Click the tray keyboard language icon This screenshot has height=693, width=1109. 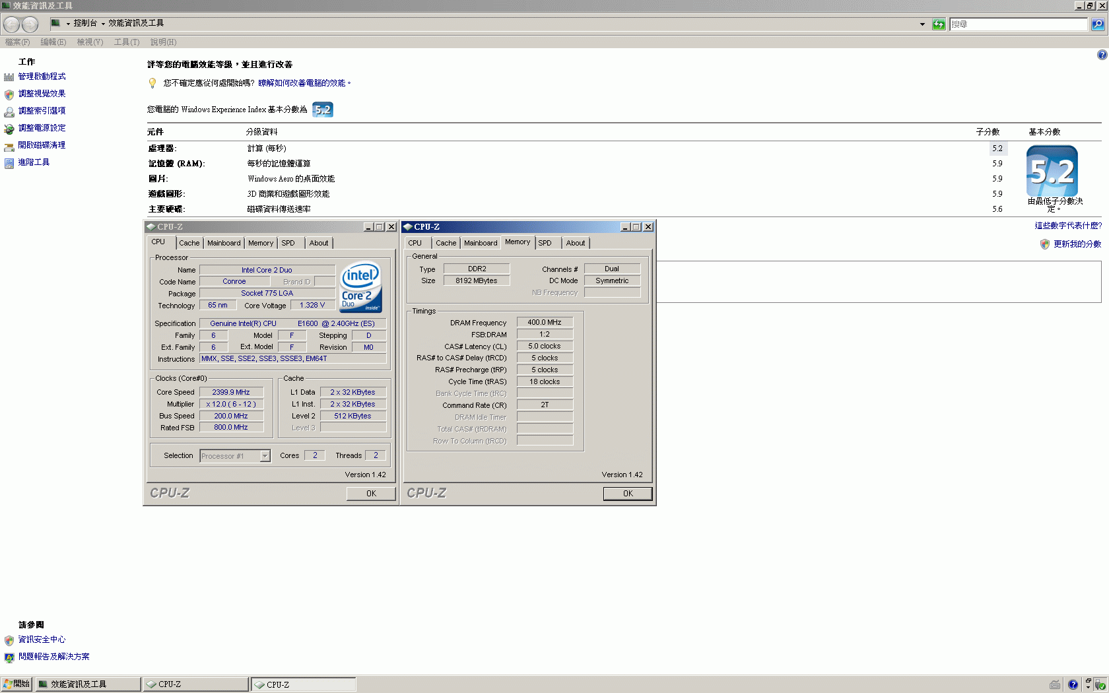[x=1055, y=684]
